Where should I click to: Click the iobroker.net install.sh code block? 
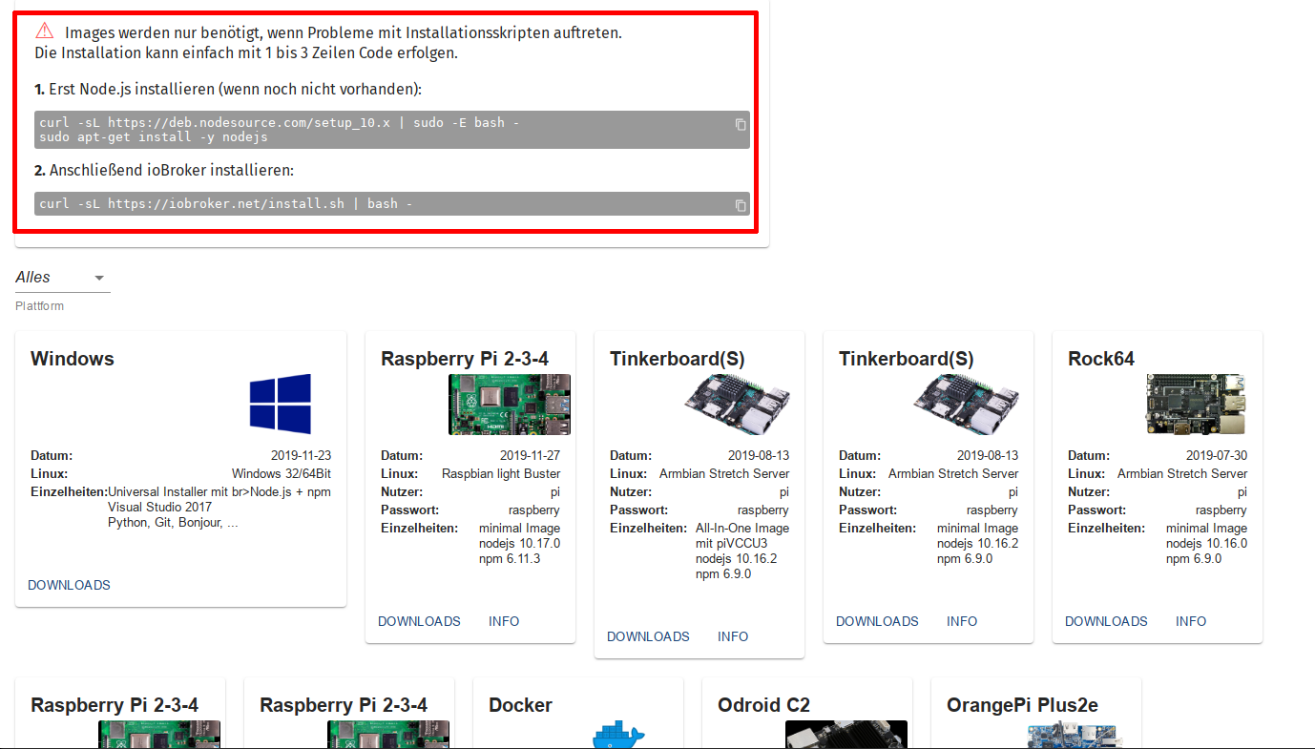click(392, 203)
